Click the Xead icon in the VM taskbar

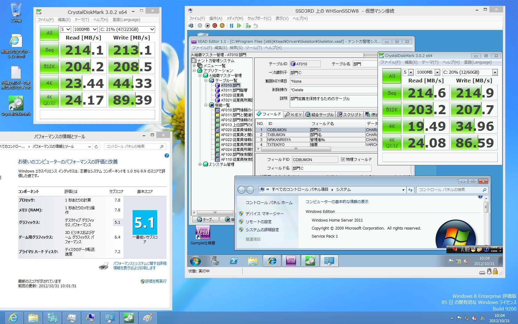291,261
